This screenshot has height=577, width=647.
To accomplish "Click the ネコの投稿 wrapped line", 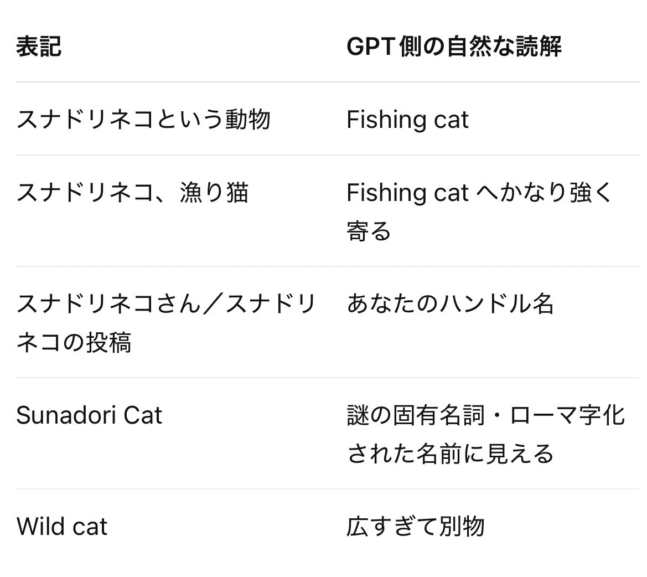I will click(x=74, y=343).
